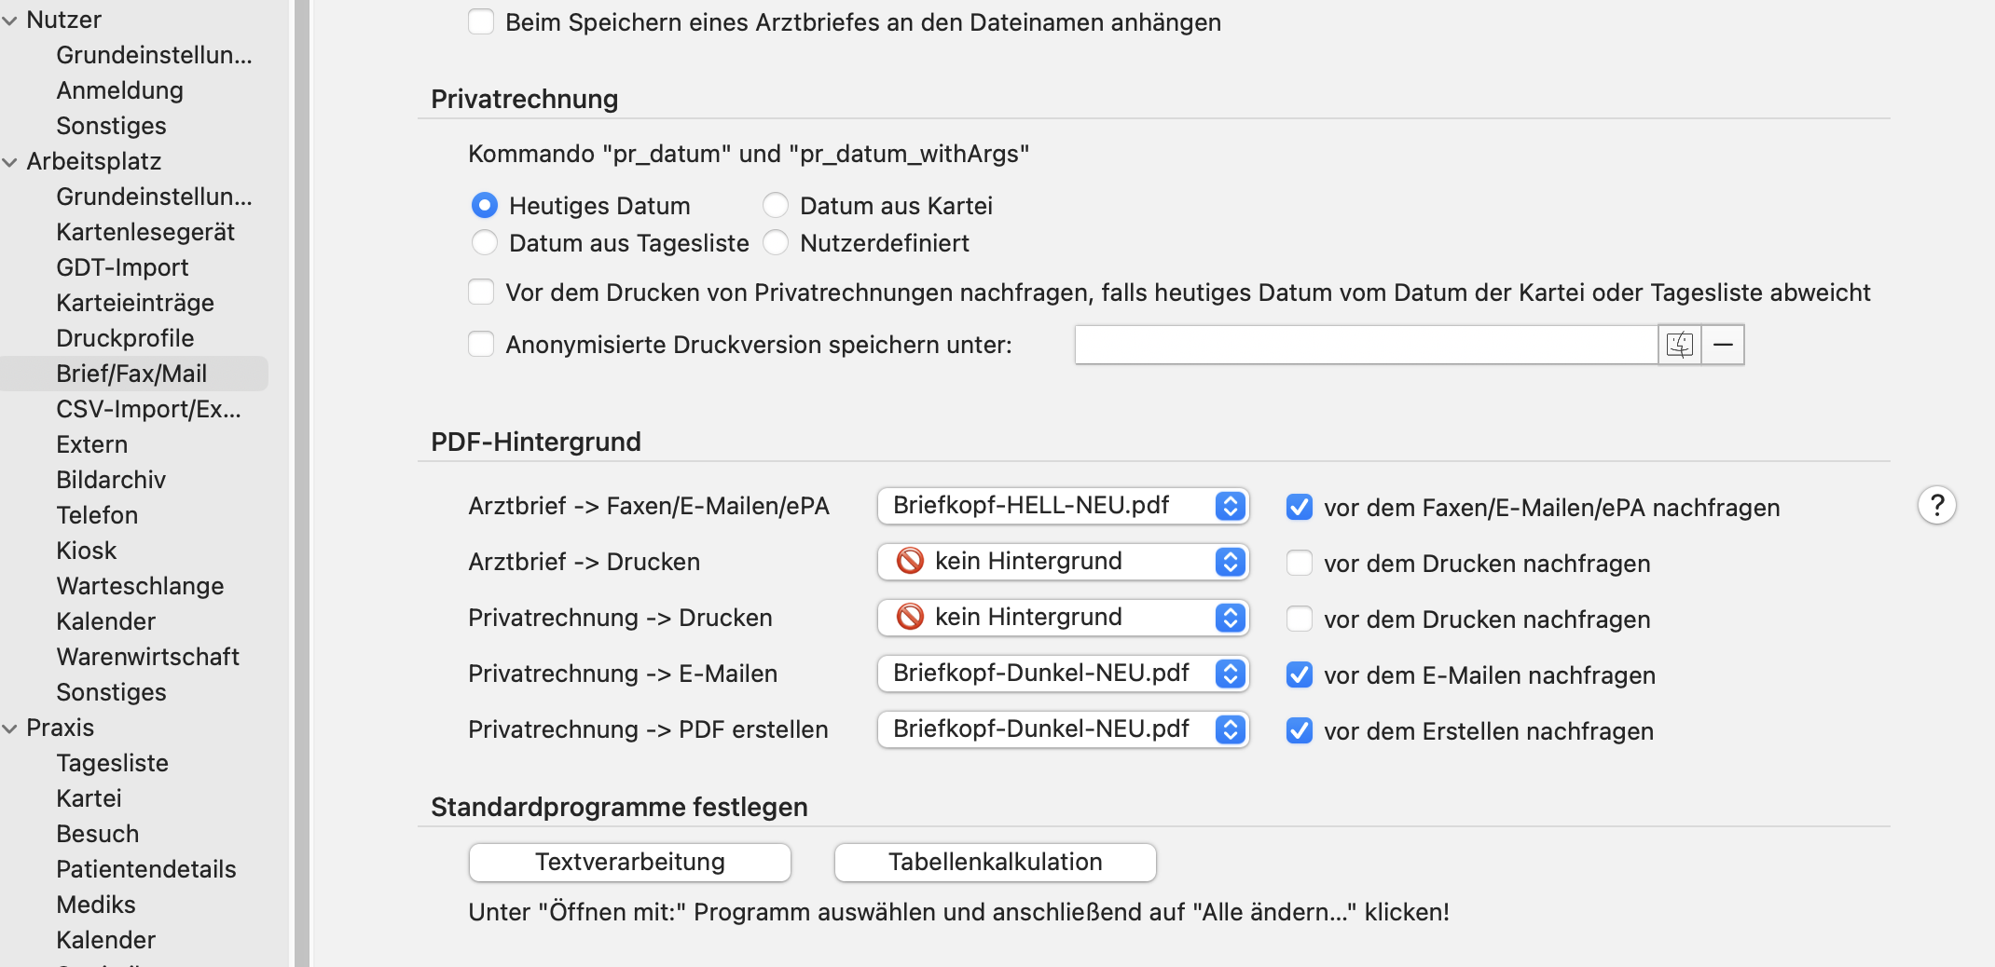This screenshot has width=1995, height=967.
Task: Collapse the Arbeitsplatz tree section
Action: pos(10,162)
